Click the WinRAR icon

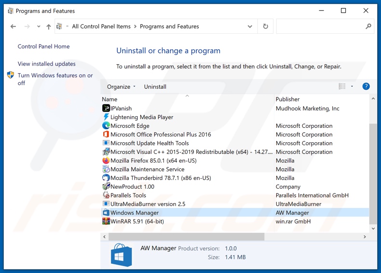coord(106,221)
